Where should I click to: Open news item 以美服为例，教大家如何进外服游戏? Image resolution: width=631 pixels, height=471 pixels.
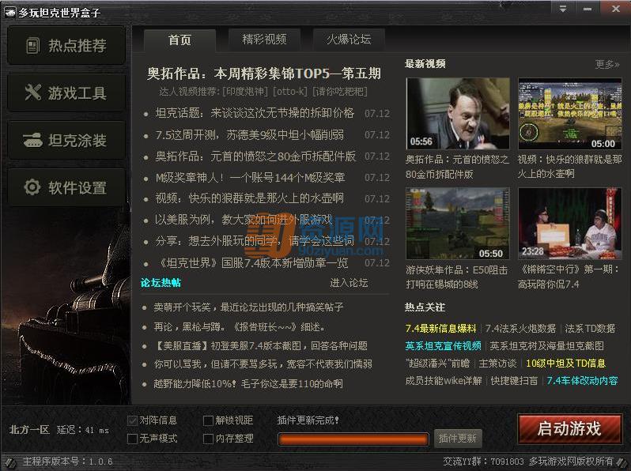pos(244,220)
